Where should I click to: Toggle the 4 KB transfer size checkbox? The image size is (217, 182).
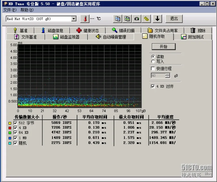[x=15, y=128]
